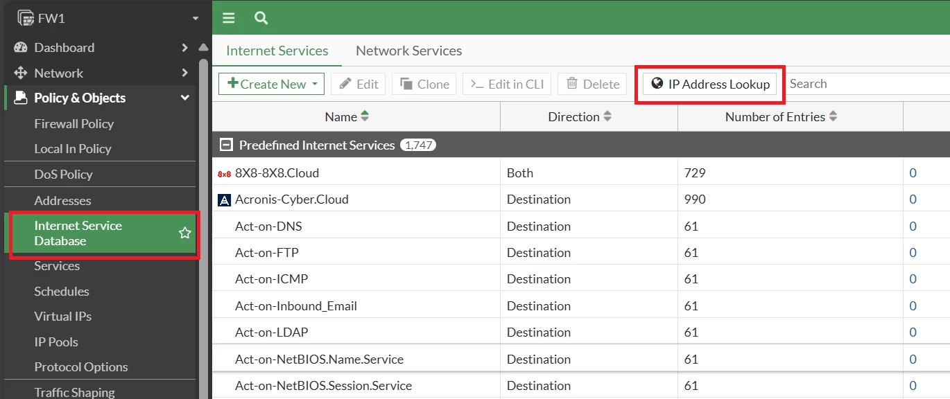
Task: Select Act-on-NetBIOS.Name.Service entry
Action: click(581, 359)
